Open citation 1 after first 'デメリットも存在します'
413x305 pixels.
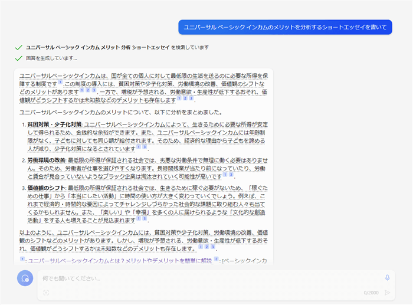[x=179, y=99]
